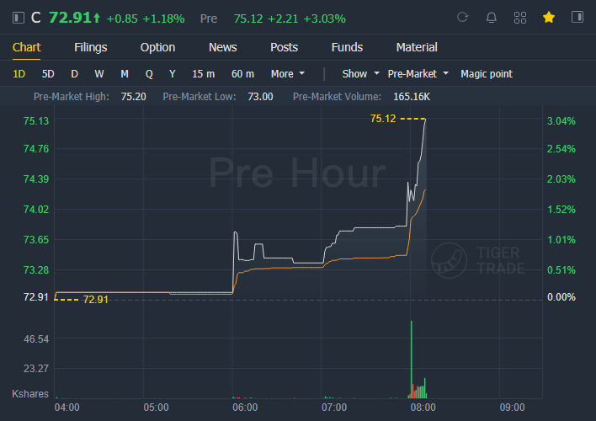Click the Pre-Market High value 75.20
596x421 pixels.
[x=133, y=97]
